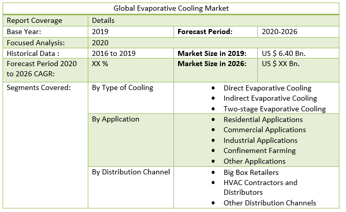Click the Indirect Evaporative Cooling bullet item
The width and height of the screenshot is (346, 212).
[x=270, y=98]
